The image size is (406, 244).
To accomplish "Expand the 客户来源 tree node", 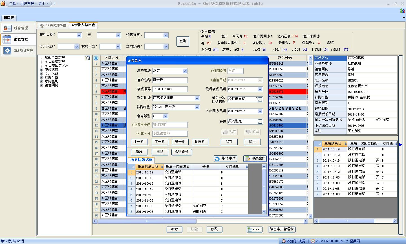I will [x=42, y=73].
